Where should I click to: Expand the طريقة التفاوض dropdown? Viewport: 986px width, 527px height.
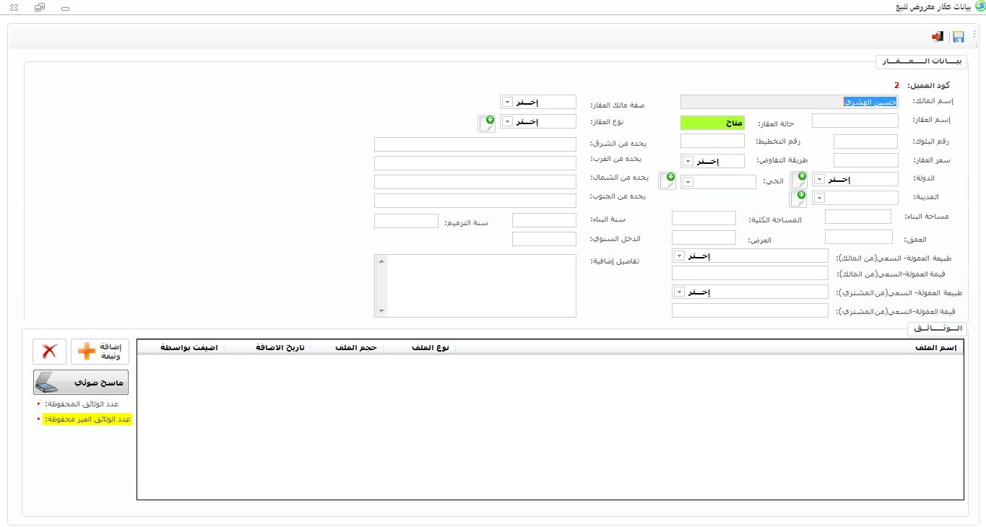[x=688, y=161]
